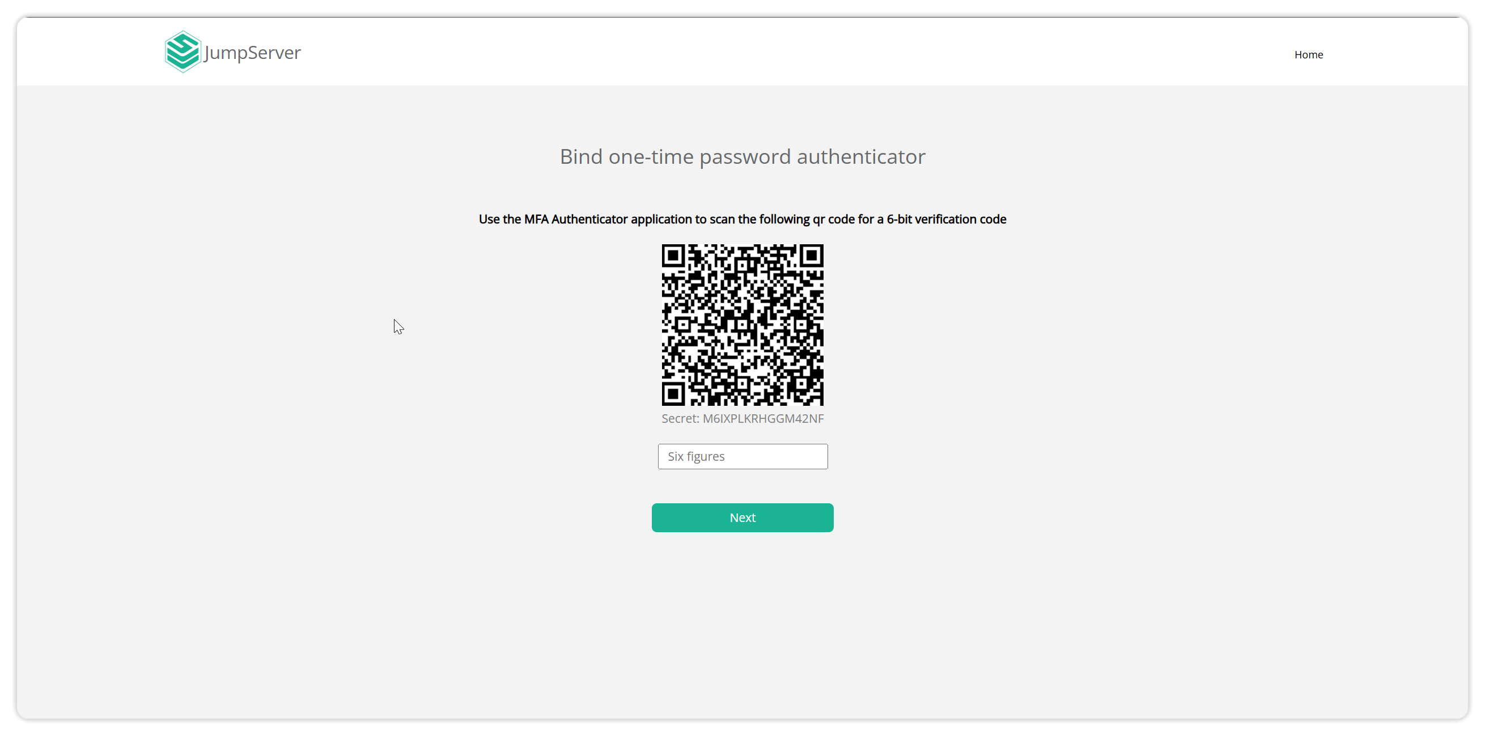The width and height of the screenshot is (1485, 730).
Task: Click the green Next button
Action: click(742, 517)
